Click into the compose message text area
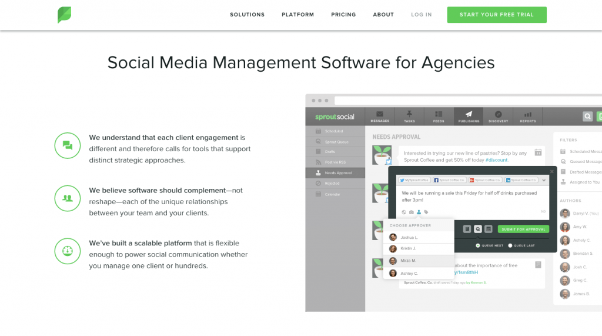602x336 pixels. (472, 197)
